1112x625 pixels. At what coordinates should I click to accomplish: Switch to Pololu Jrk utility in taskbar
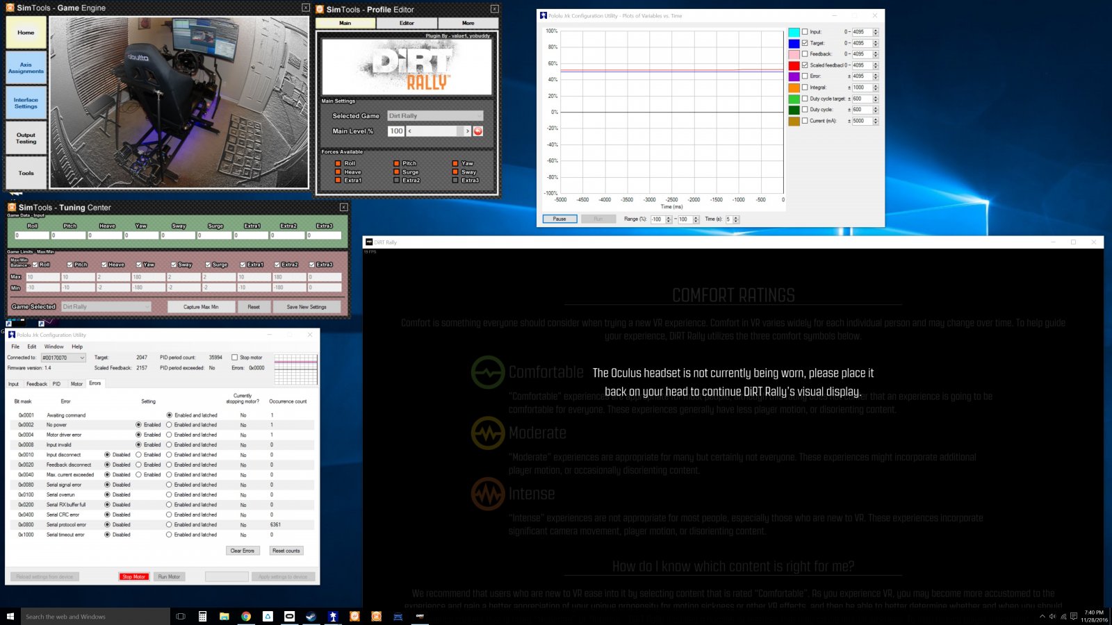coord(333,616)
